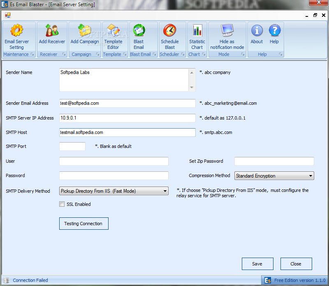Image resolution: width=329 pixels, height=286 pixels.
Task: Launch the Template Editor icon
Action: pos(114,30)
